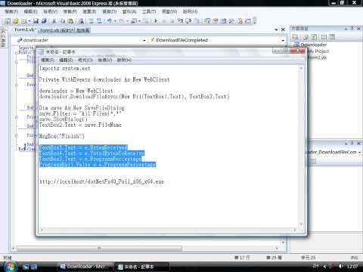The image size is (363, 272).
Task: Click the Redo arrow icon
Action: click(x=122, y=21)
